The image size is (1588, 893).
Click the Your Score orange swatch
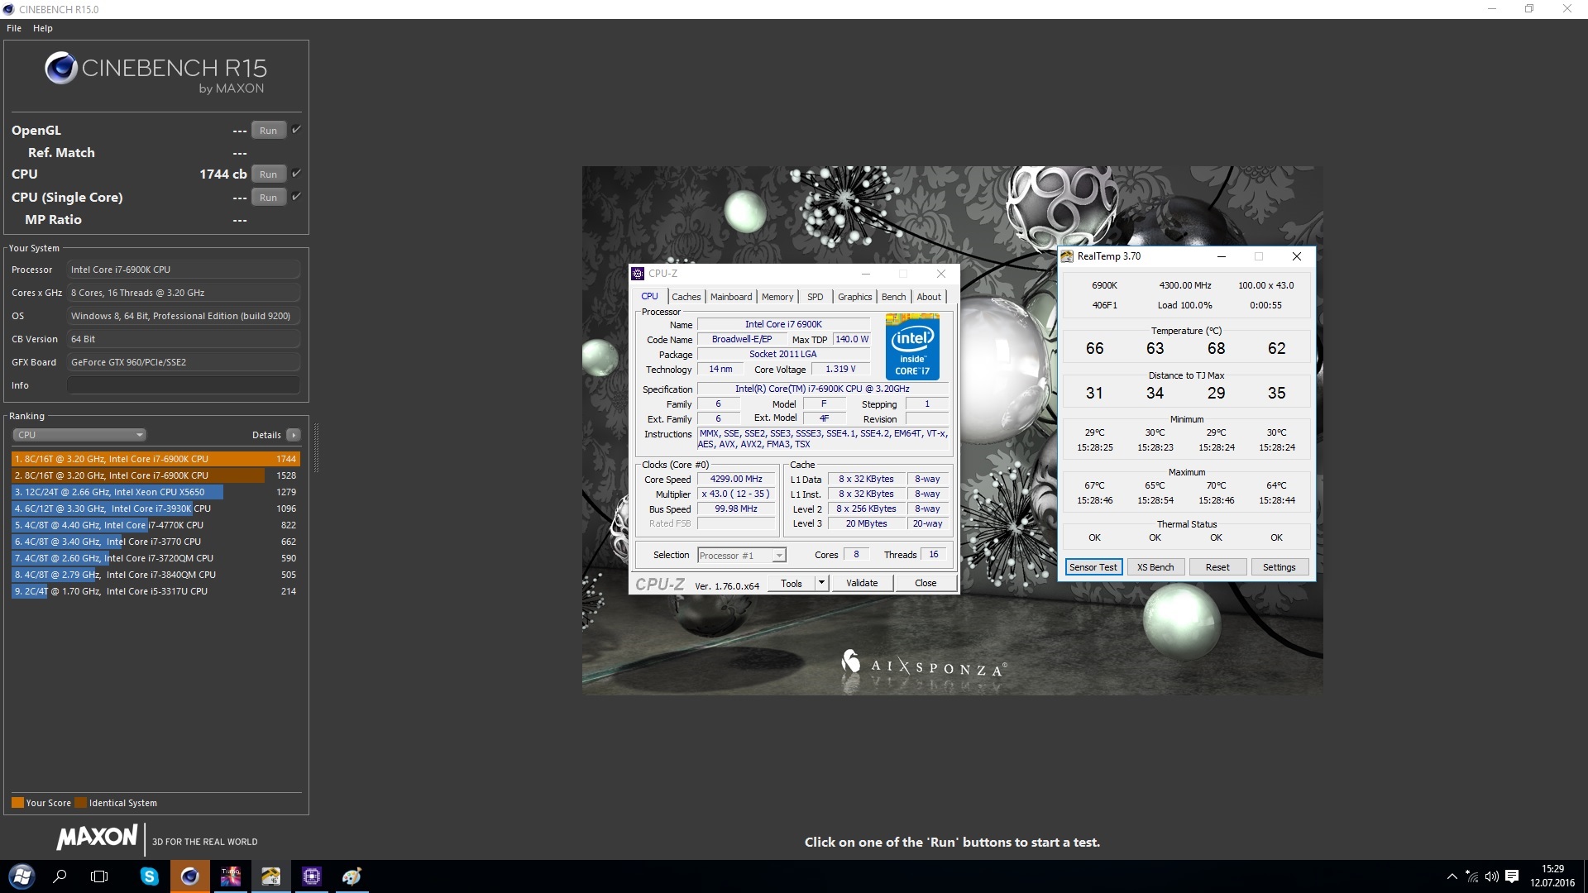pyautogui.click(x=17, y=803)
